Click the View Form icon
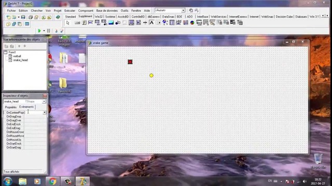The height and width of the screenshot is (186, 332). [x=14, y=24]
